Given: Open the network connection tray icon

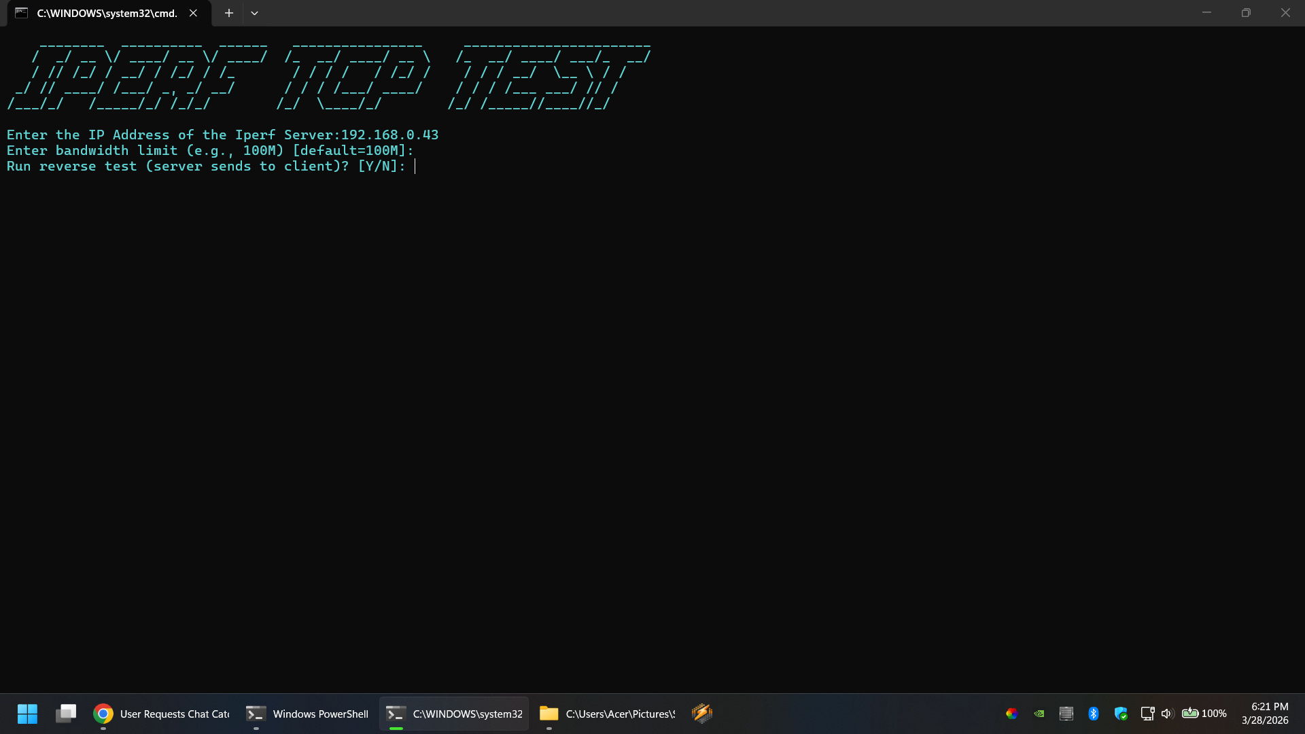Looking at the screenshot, I should click(1147, 714).
